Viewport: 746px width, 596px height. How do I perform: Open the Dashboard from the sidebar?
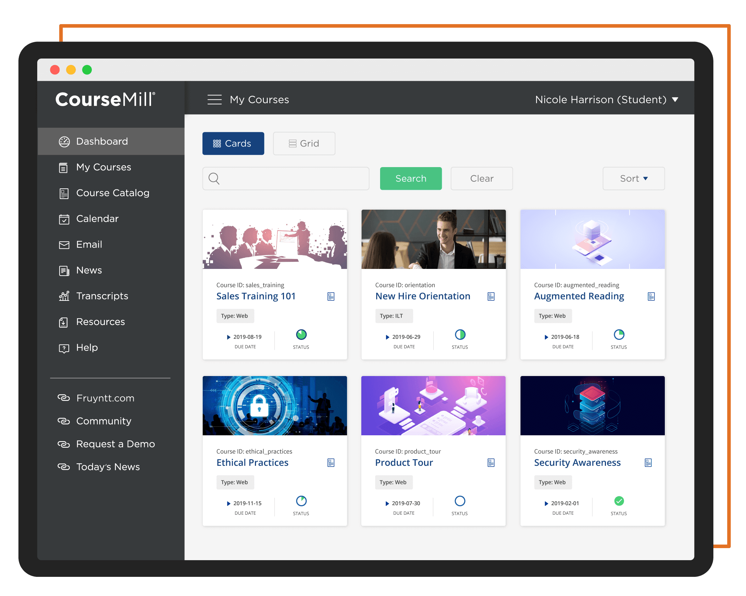(101, 141)
